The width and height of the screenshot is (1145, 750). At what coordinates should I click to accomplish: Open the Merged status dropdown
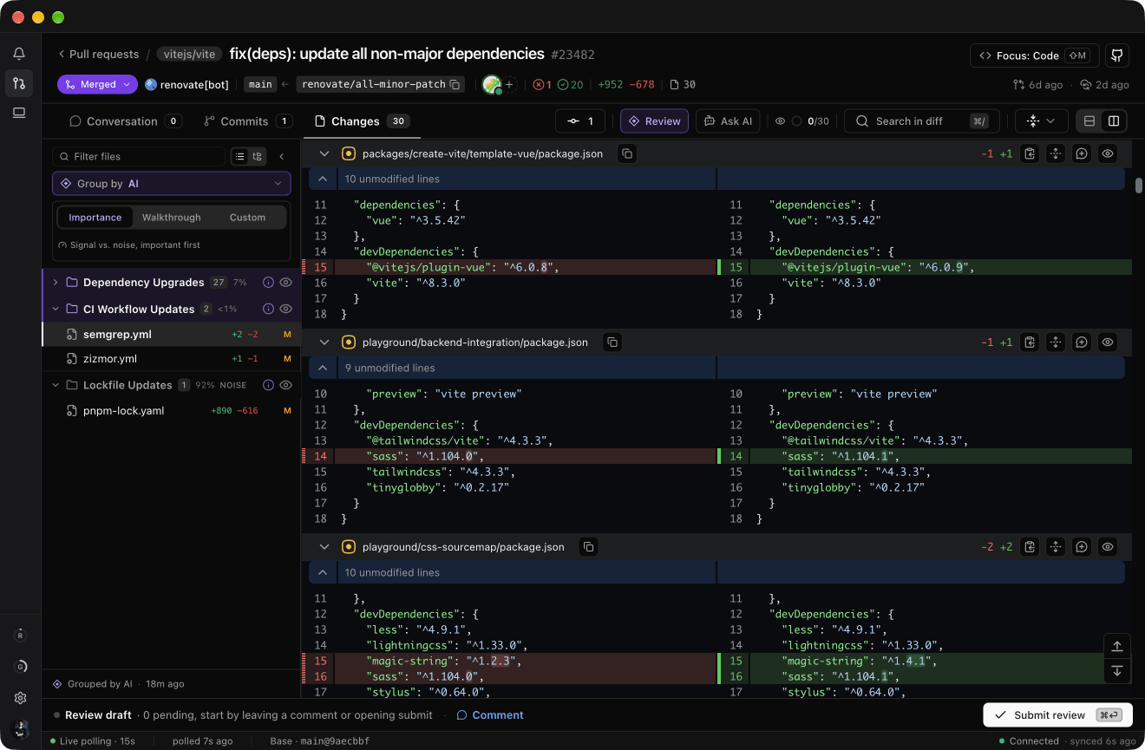pyautogui.click(x=98, y=84)
